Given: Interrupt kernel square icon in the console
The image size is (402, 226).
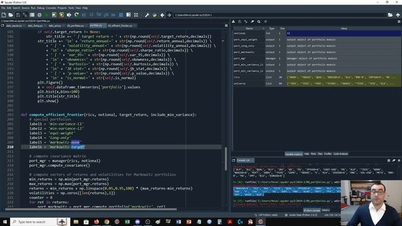Looking at the screenshot, I should coord(389,161).
